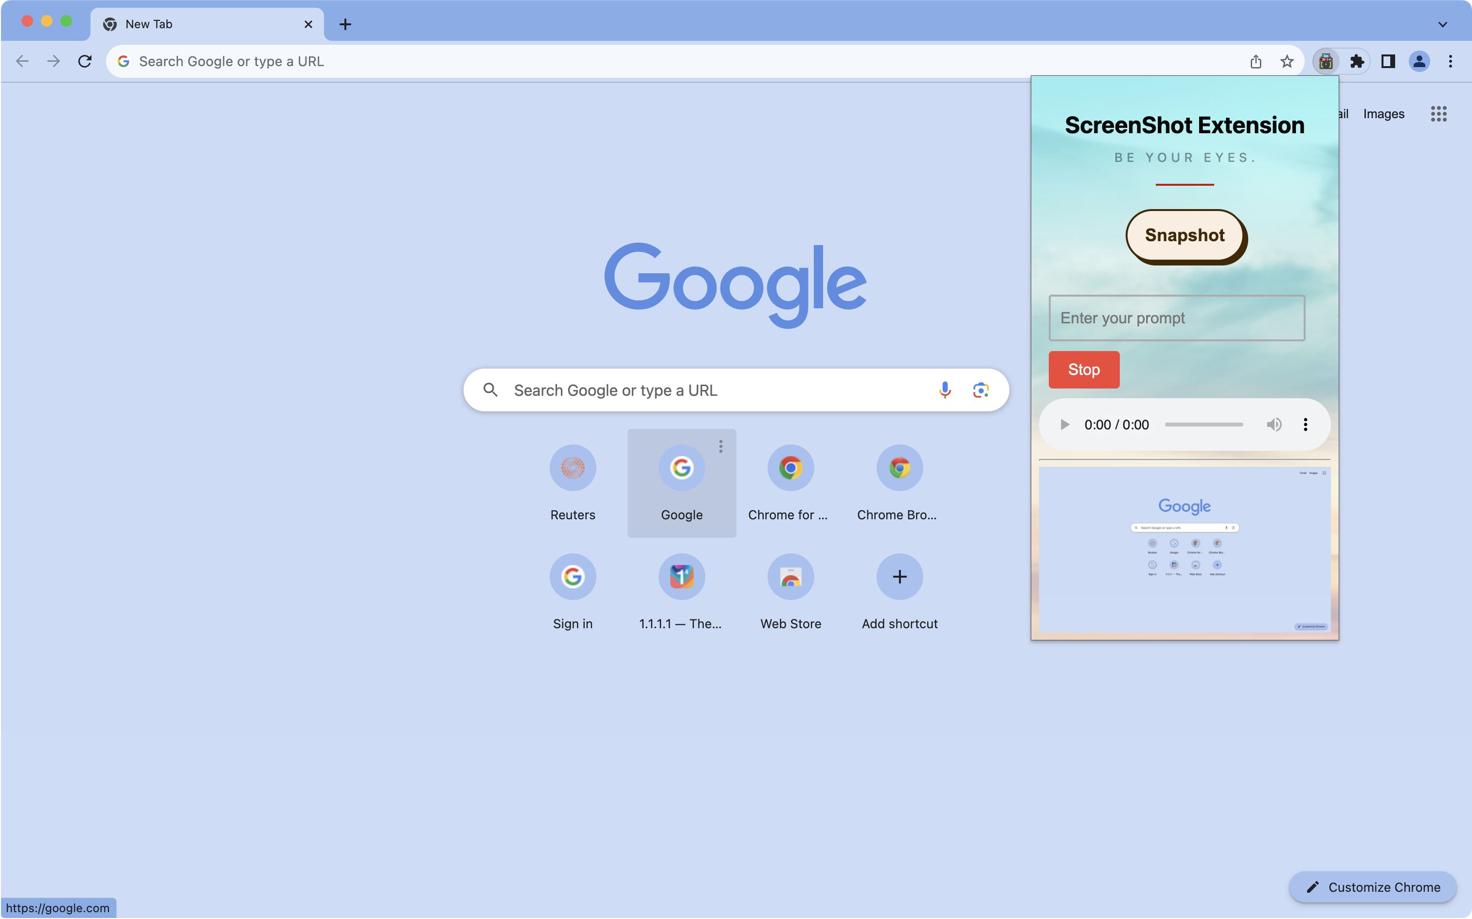Reload the current page
Screen dimensions: 1472x919
[x=85, y=61]
